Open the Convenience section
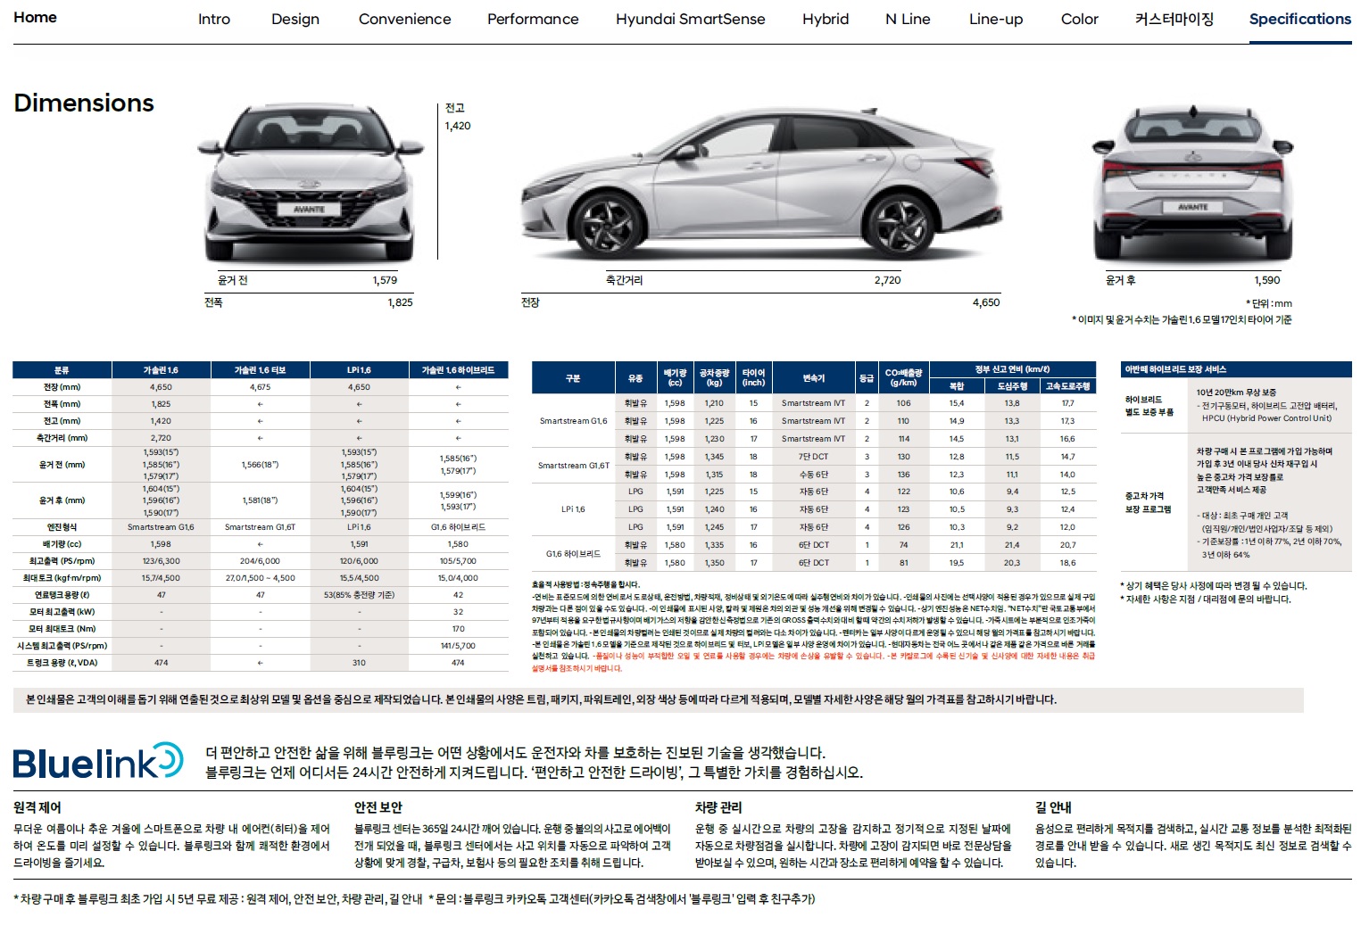The height and width of the screenshot is (934, 1361). (404, 19)
